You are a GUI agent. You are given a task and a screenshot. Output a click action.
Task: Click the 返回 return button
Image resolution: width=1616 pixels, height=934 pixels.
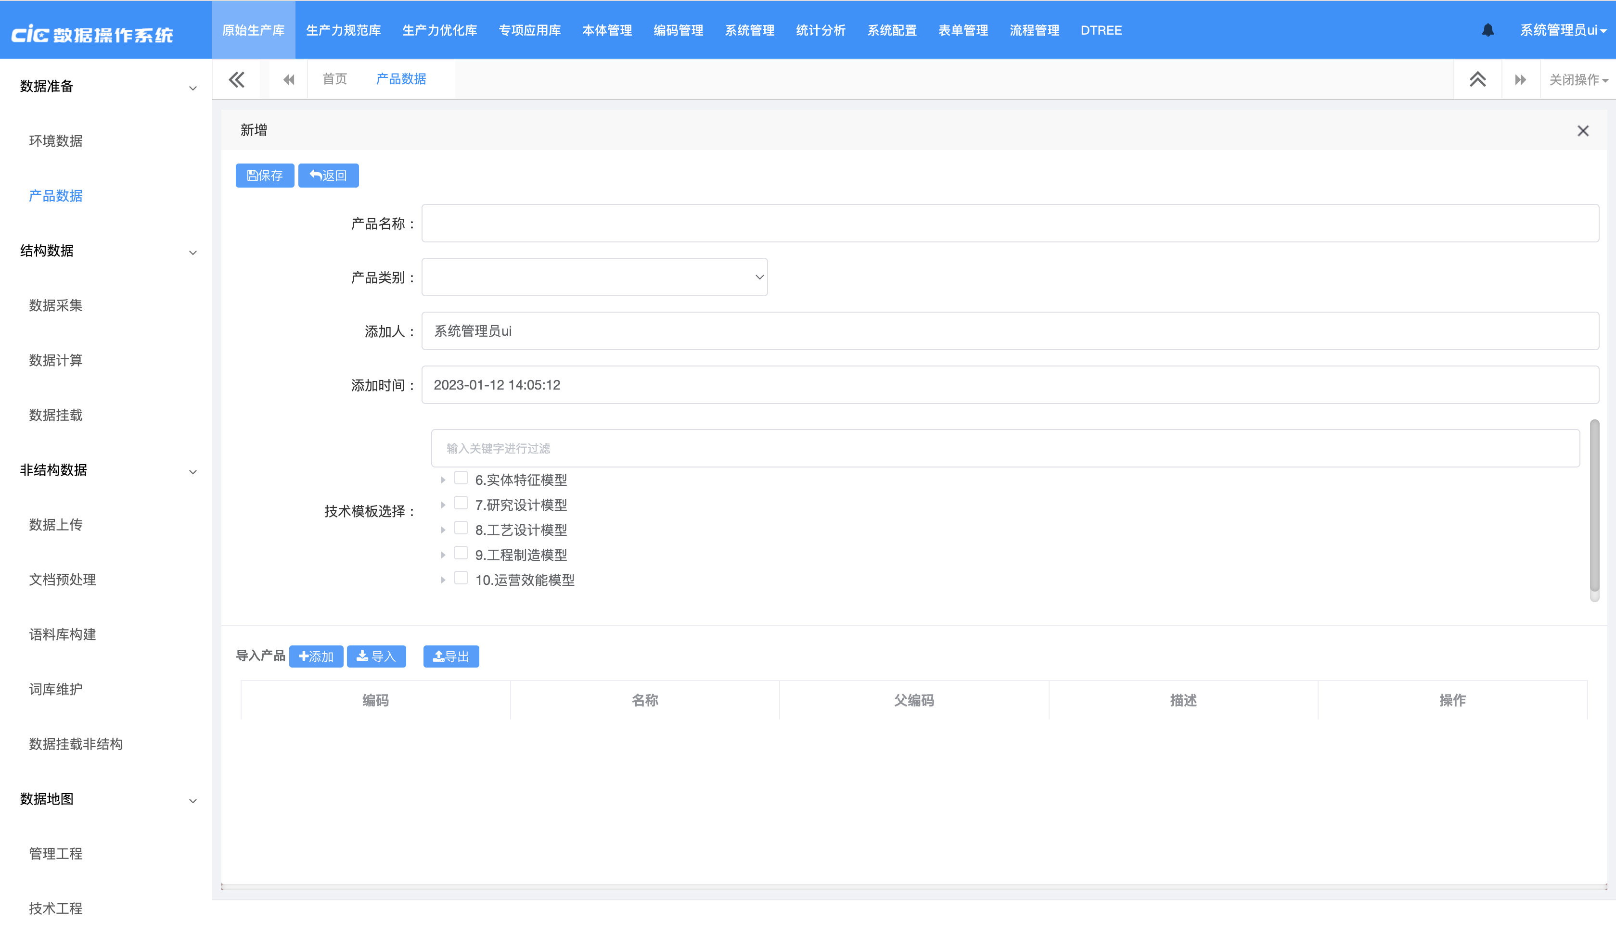(x=328, y=176)
